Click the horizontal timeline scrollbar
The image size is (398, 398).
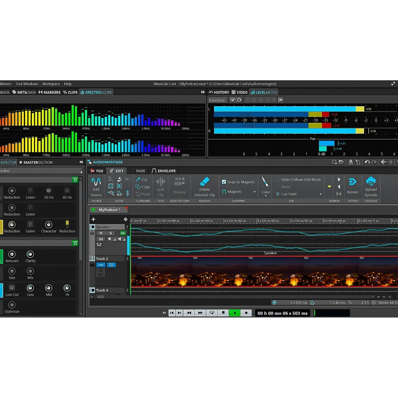(x=232, y=297)
